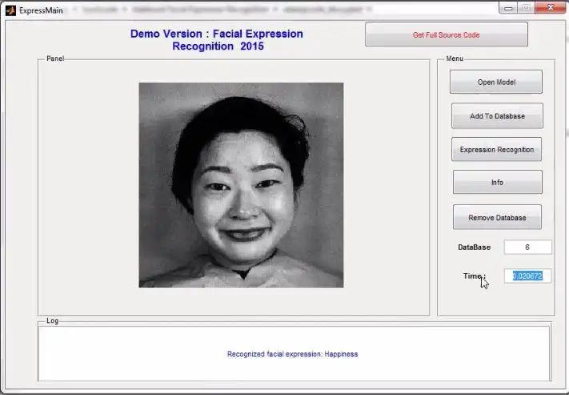Click the 'Panel' group label

[55, 58]
